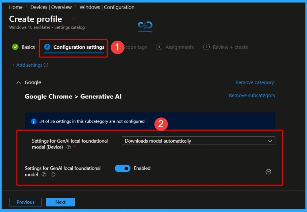Screen dimensions: 307x212
Task: Open Devices | Overview breadcrumb
Action: tap(51, 7)
